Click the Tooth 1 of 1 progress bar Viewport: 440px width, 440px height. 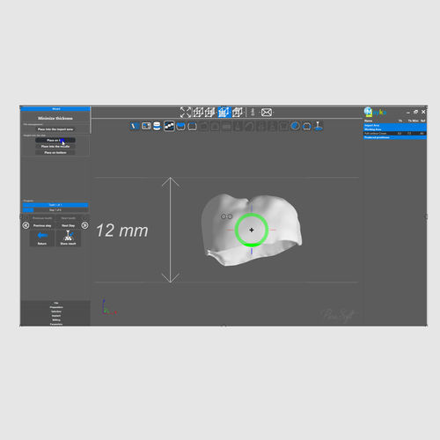55,205
